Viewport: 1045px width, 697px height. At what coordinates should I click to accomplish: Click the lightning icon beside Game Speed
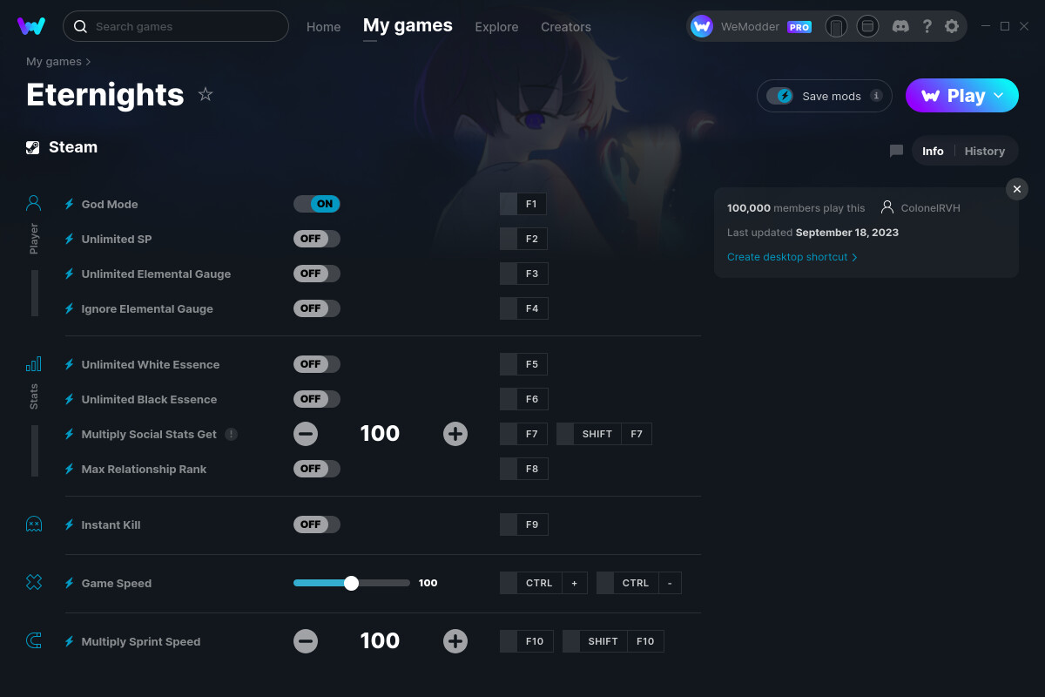[70, 583]
